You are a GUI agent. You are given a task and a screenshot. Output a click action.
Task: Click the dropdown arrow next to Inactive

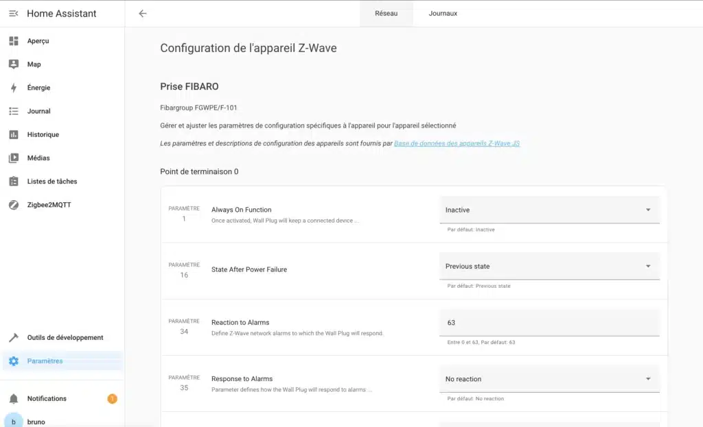pos(648,210)
